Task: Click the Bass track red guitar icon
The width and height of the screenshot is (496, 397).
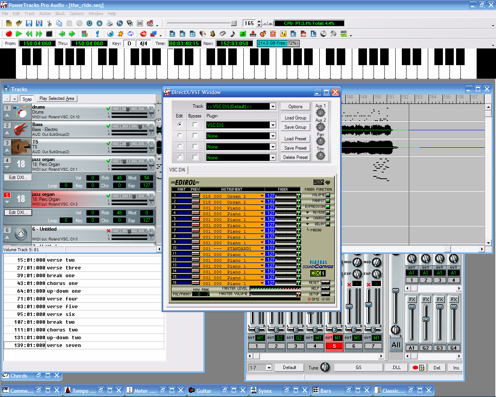Action: tap(21, 129)
